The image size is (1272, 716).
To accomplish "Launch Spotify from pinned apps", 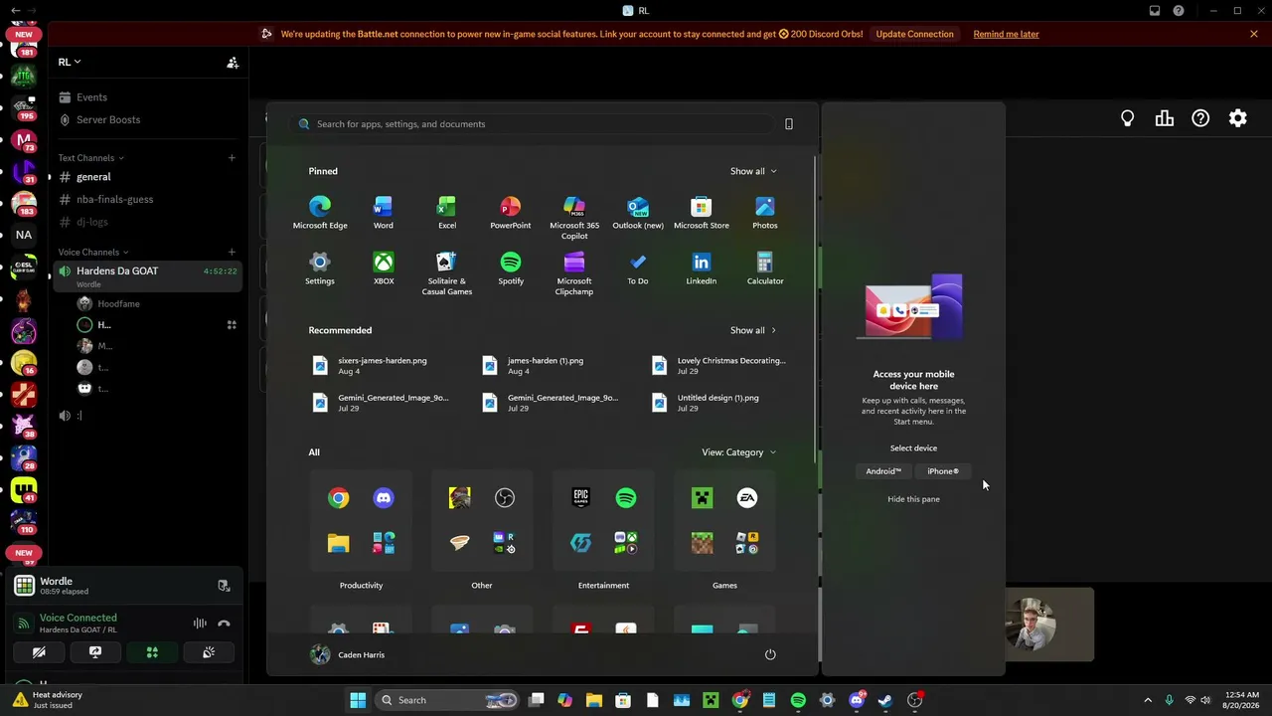I will [511, 268].
